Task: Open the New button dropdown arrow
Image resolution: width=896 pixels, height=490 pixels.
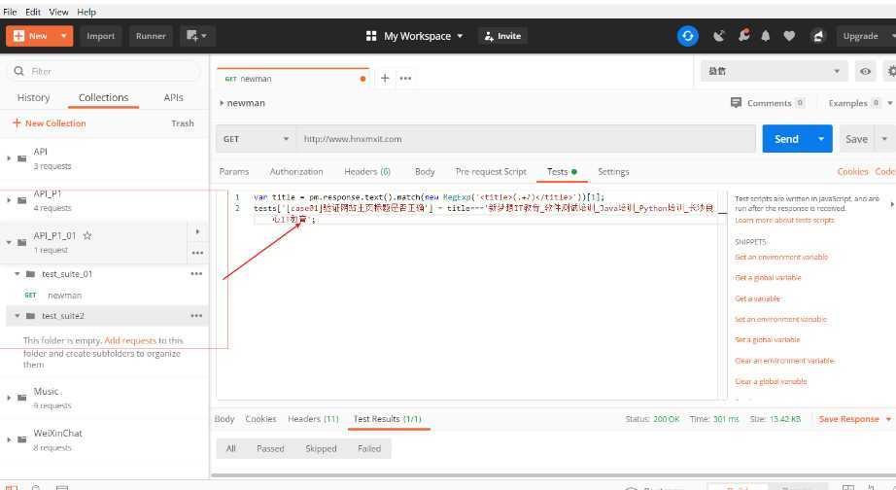Action: 63,36
